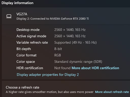Open Display adapter properties for Display 2
130x97 pixels.
pos(48,75)
